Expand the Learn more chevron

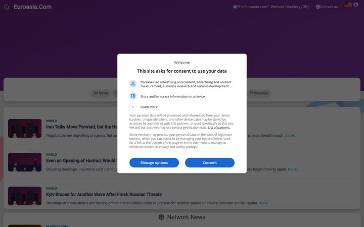(133, 107)
